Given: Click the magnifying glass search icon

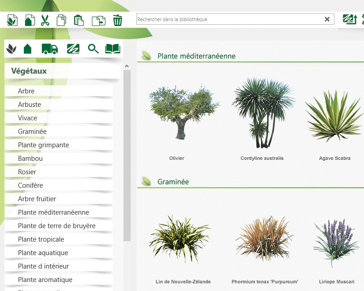Looking at the screenshot, I should click(x=93, y=49).
